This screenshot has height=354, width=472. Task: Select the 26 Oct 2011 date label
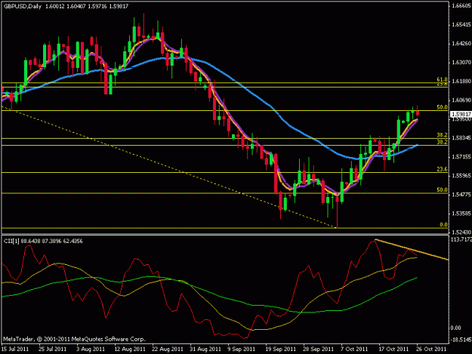pos(431,349)
